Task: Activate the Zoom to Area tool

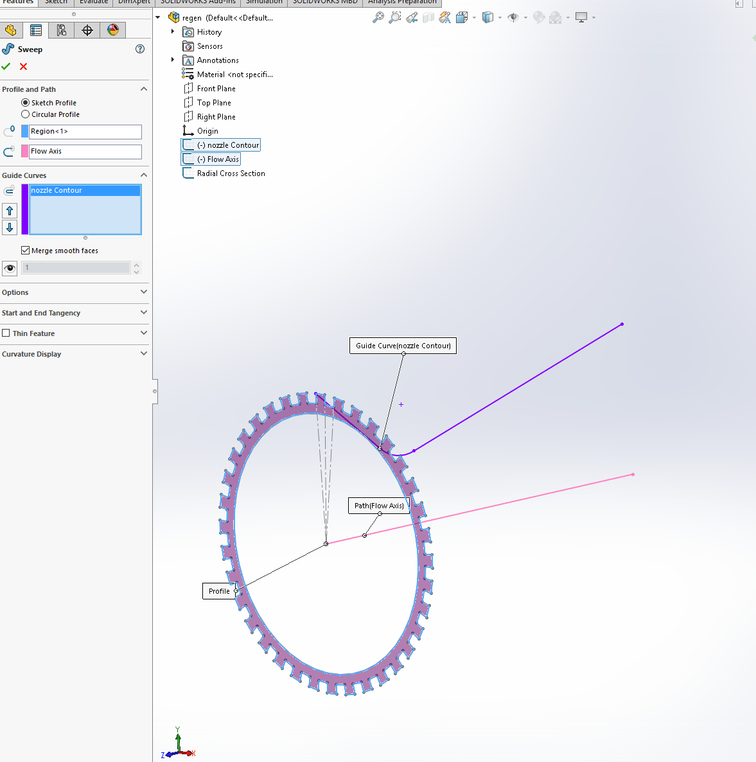Action: (x=394, y=17)
